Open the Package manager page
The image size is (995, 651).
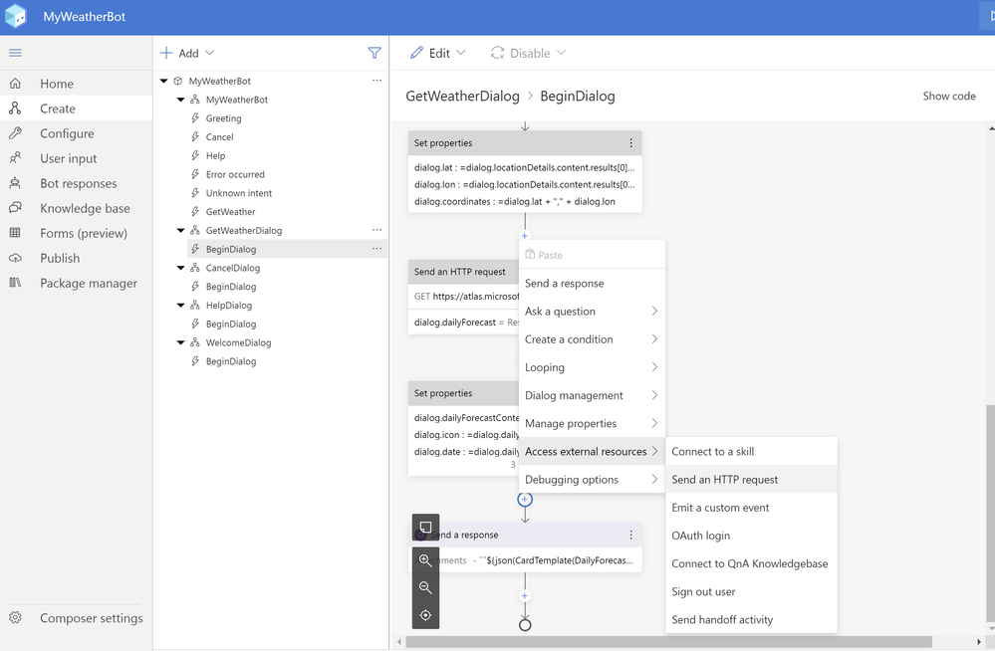tap(76, 283)
